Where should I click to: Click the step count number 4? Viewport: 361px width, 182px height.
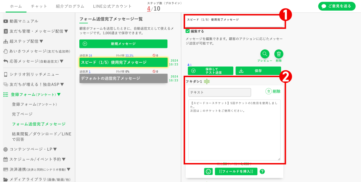(148, 9)
